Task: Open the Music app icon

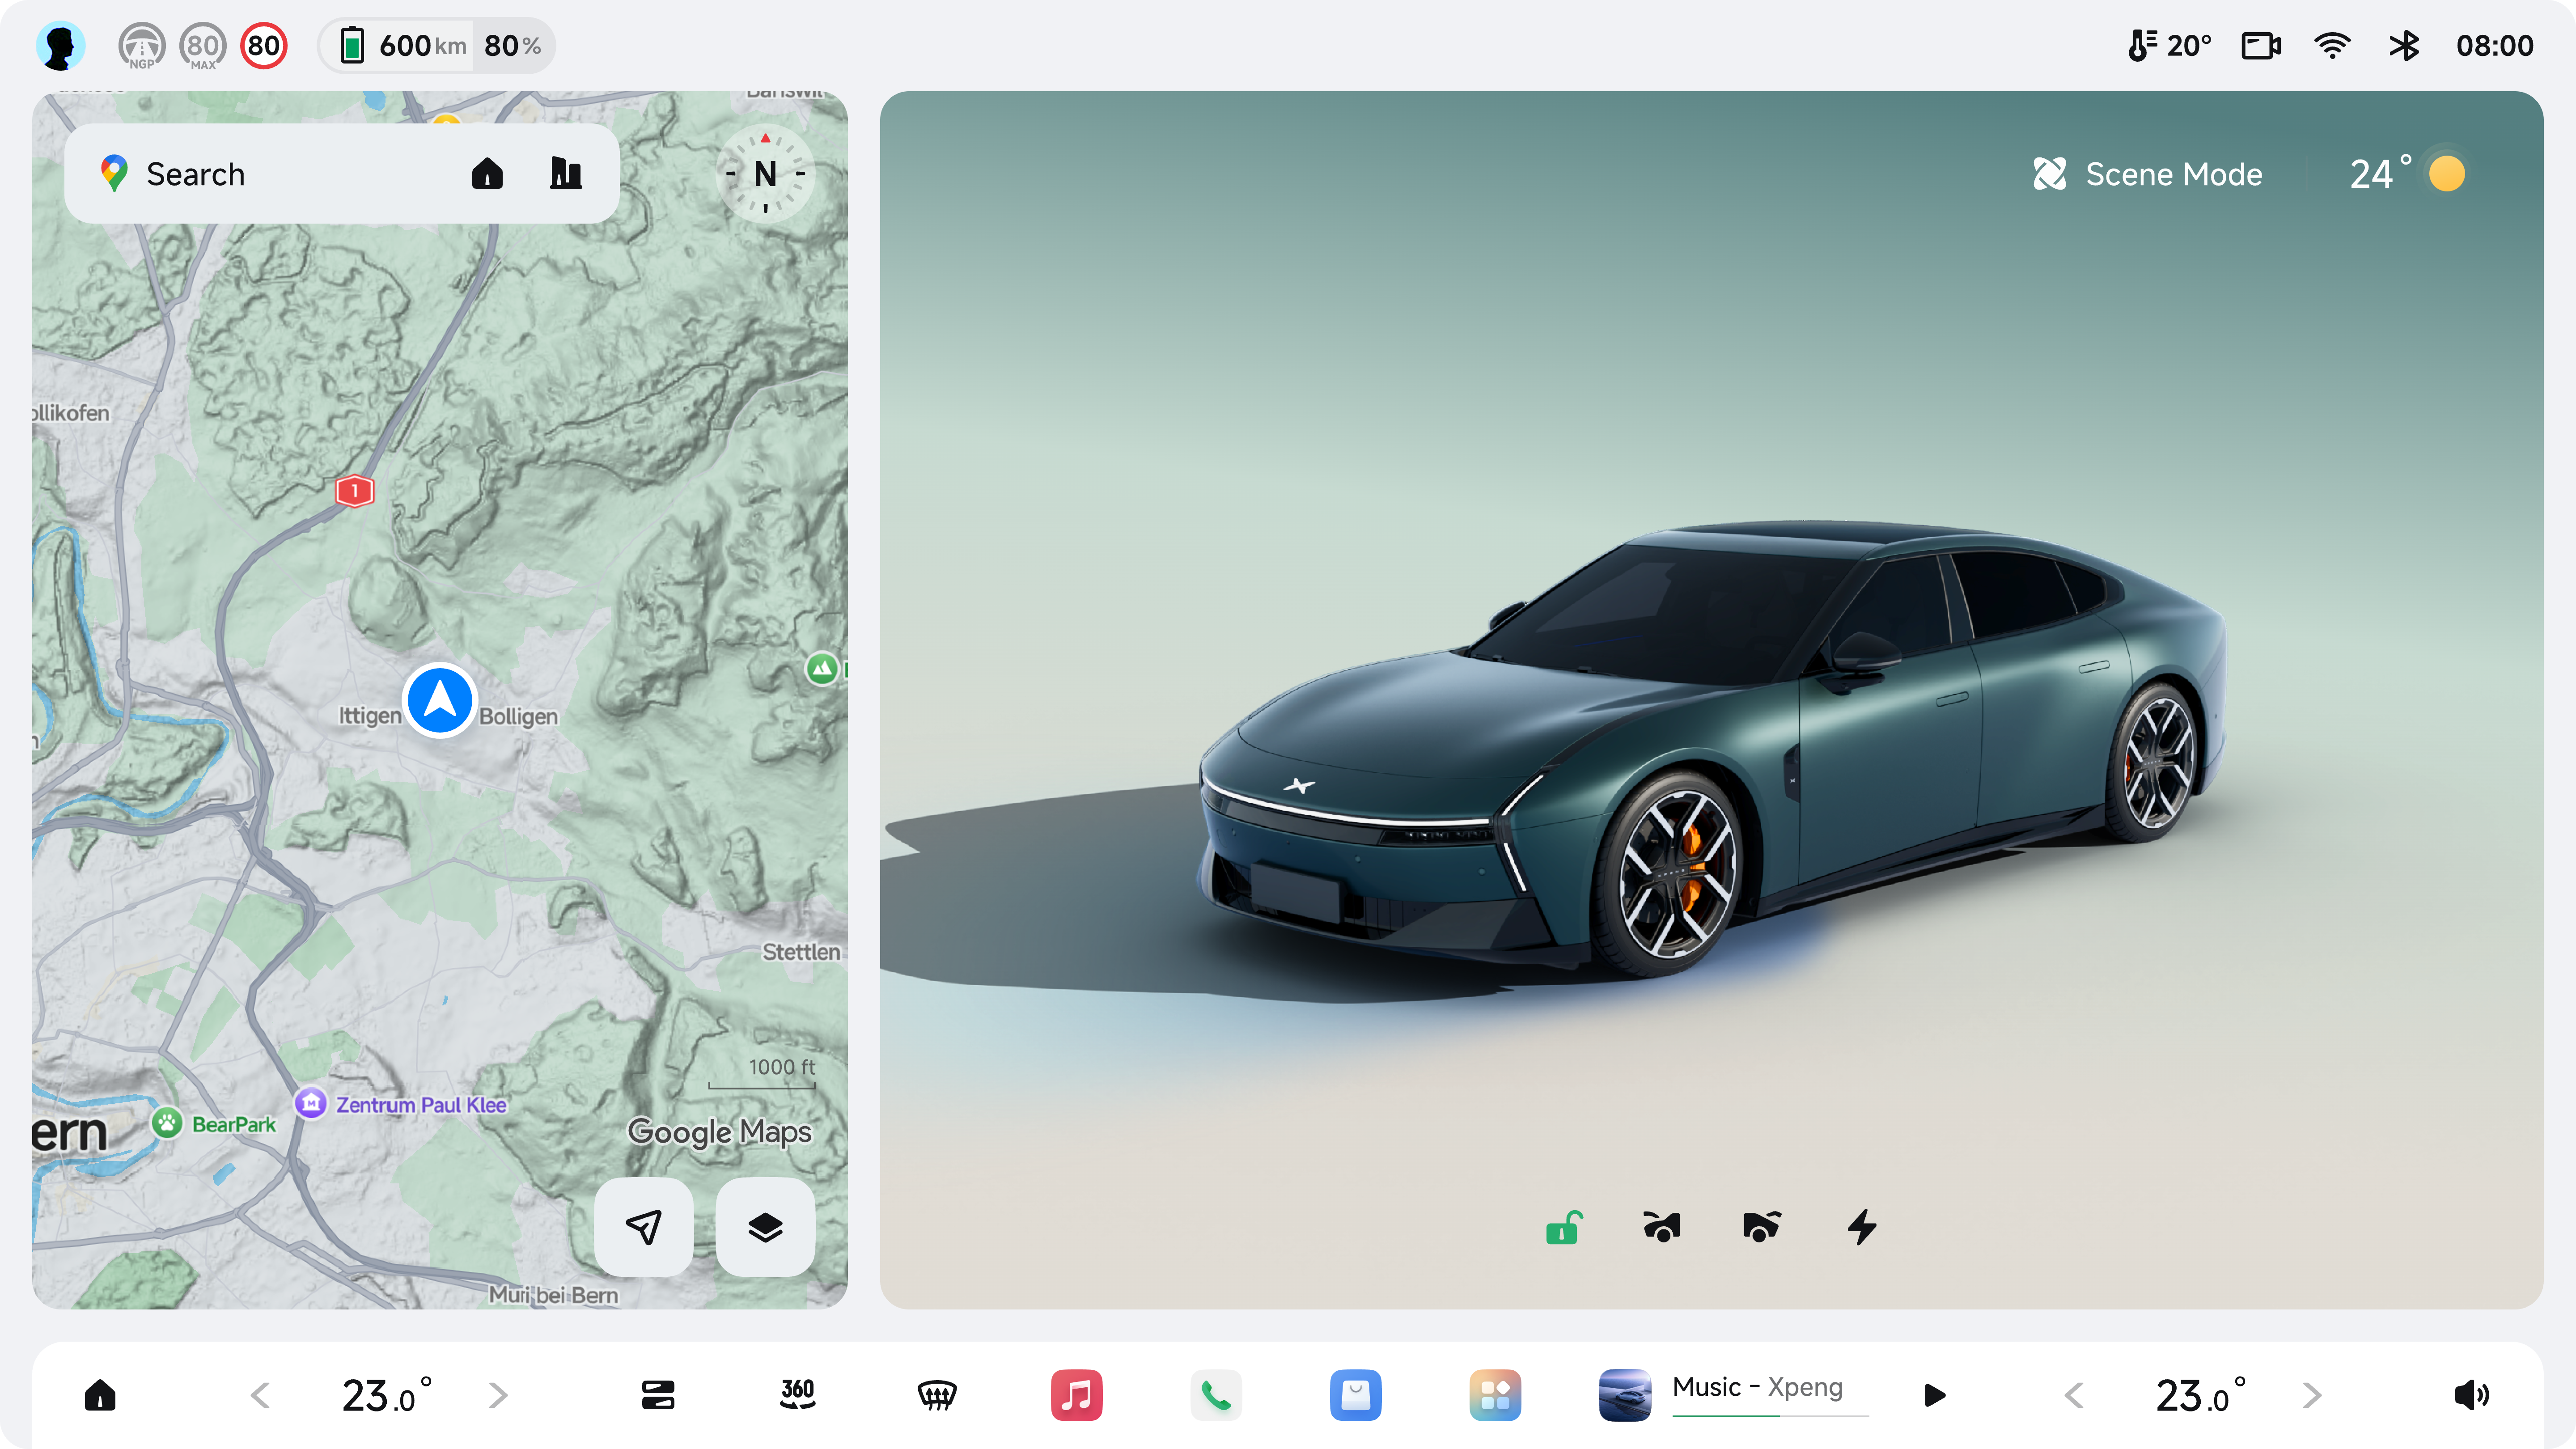Action: click(1076, 1394)
